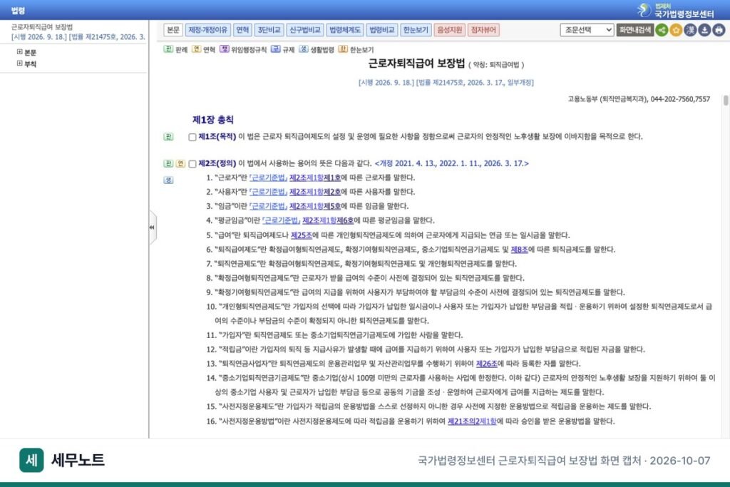Click the 漢 Hanja conversion icon
The image size is (730, 487).
[690, 30]
